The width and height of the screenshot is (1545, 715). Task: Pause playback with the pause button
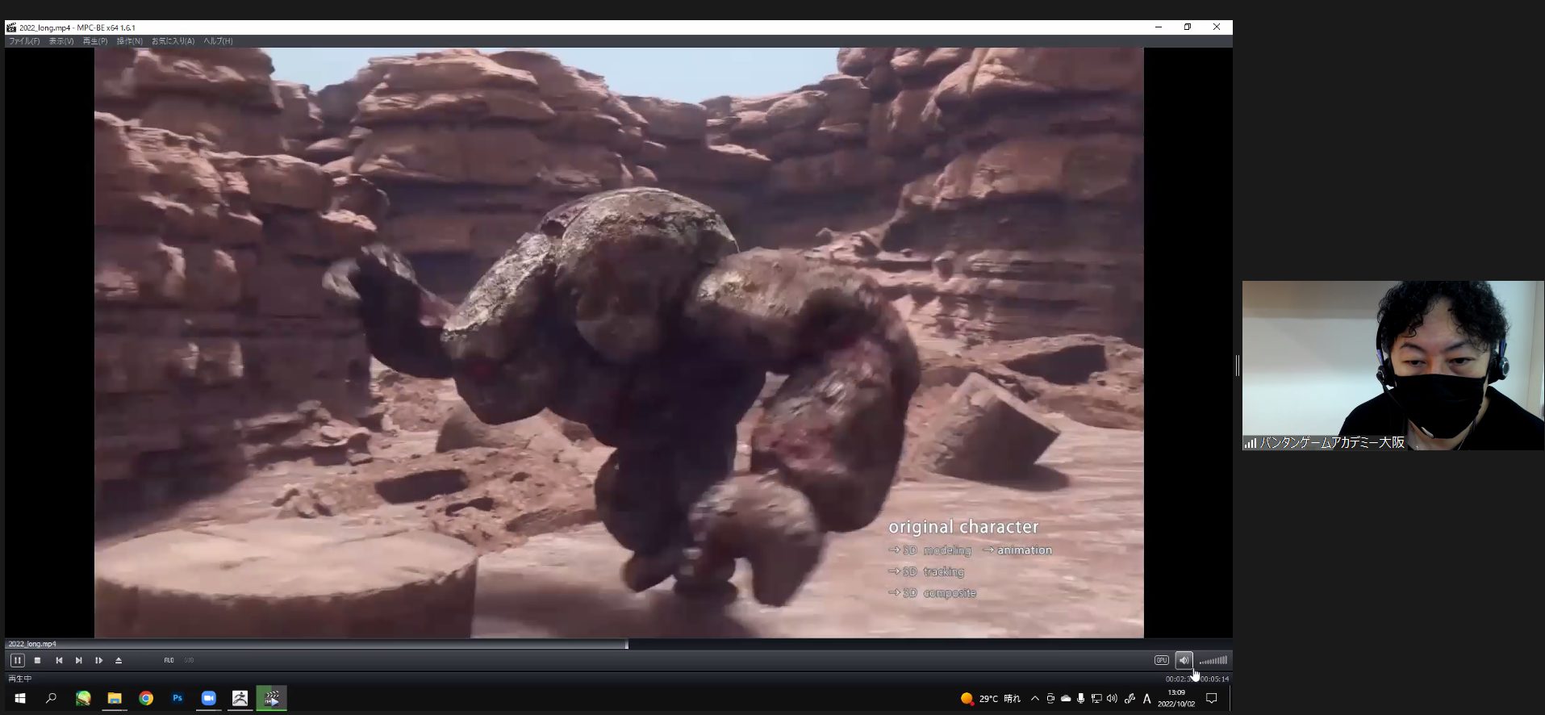coord(17,660)
